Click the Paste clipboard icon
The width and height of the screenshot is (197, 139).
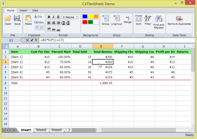click(x=28, y=19)
